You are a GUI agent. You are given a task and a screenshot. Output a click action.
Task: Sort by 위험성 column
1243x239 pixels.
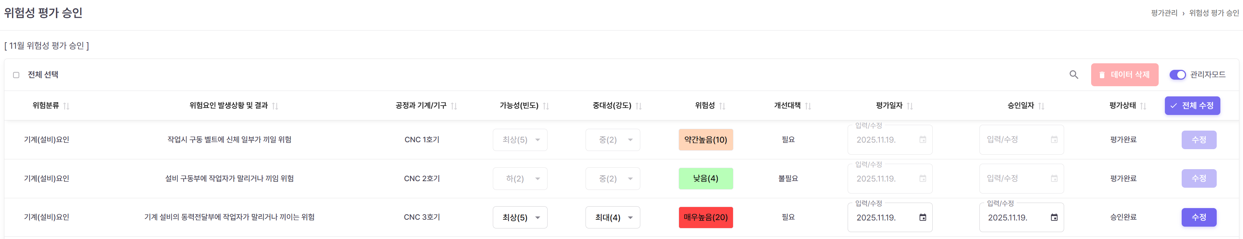coord(722,106)
